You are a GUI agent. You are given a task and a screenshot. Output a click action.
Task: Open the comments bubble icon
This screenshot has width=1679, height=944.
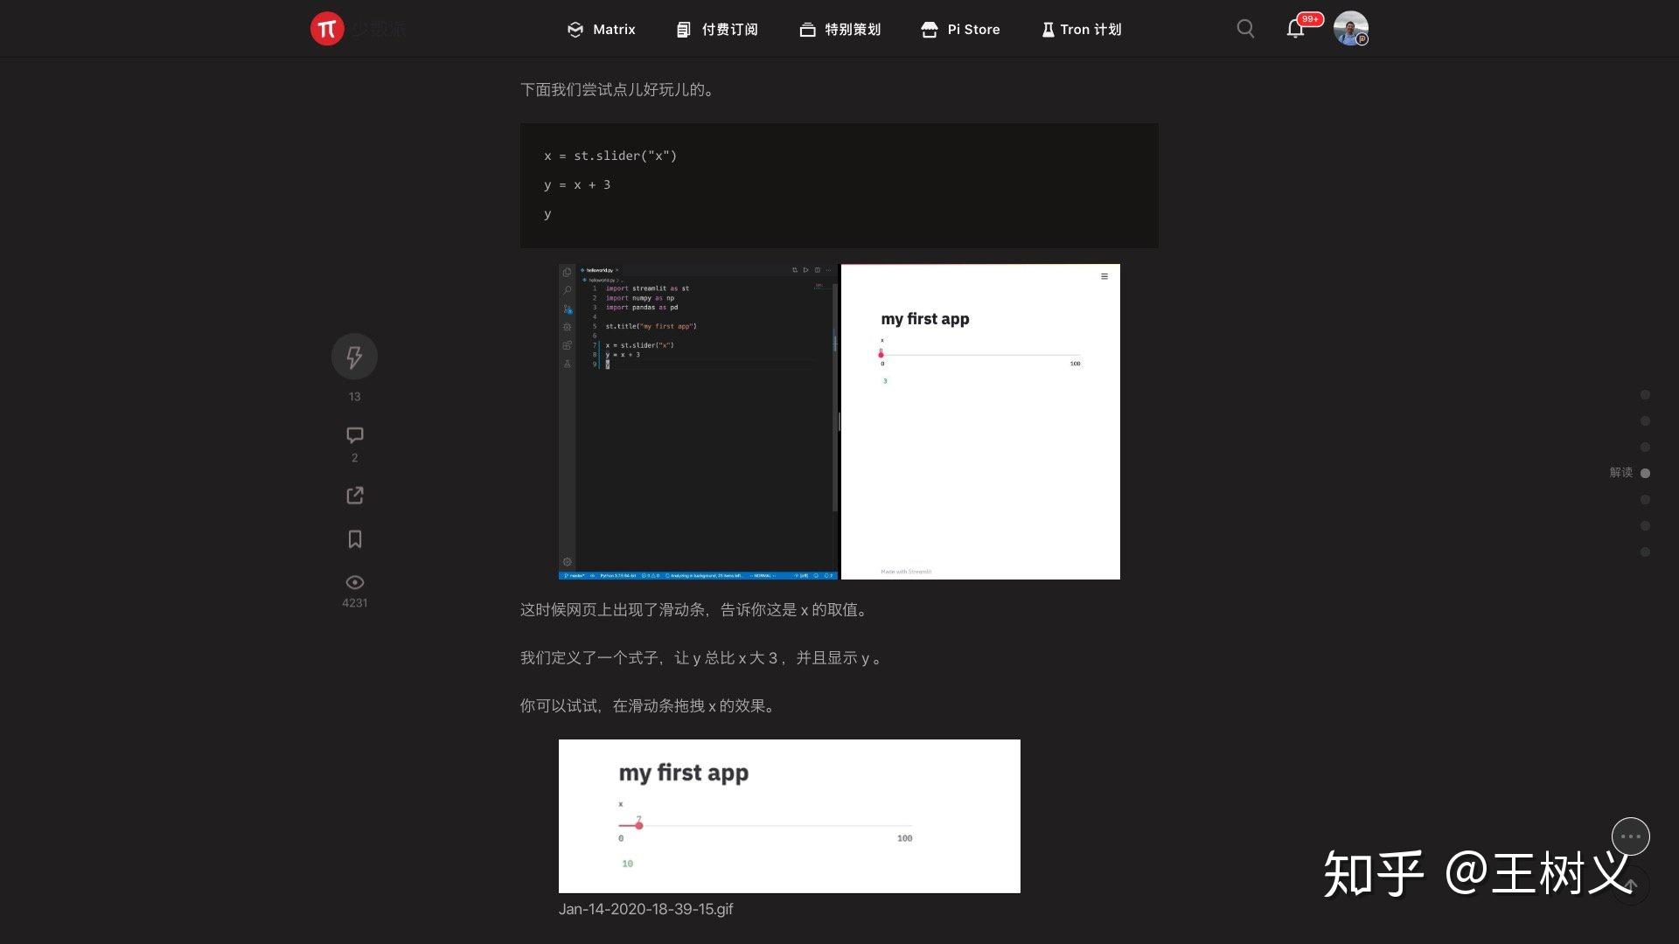click(x=354, y=435)
